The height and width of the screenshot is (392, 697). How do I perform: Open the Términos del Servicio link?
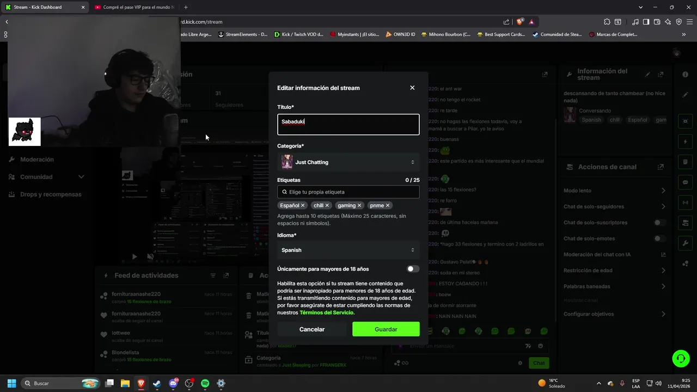pos(327,313)
